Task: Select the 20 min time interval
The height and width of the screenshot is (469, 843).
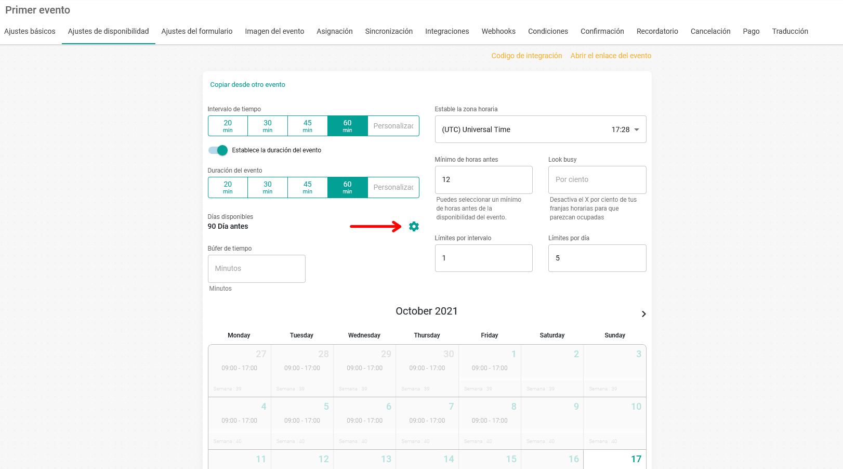Action: click(227, 125)
